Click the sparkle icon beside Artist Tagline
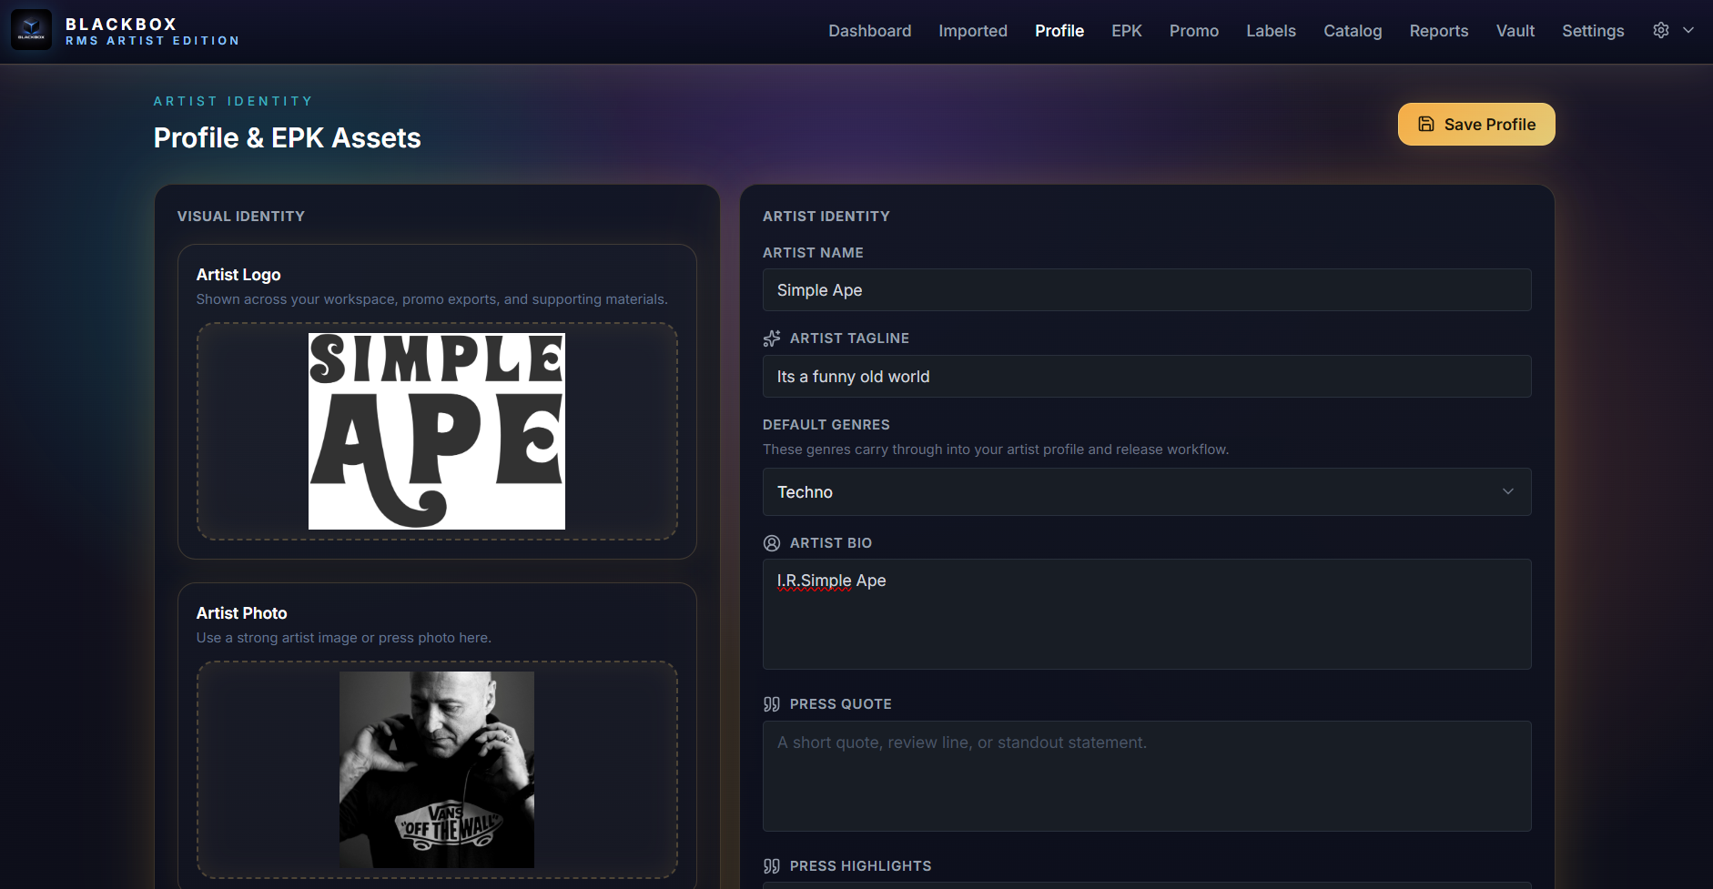 click(771, 338)
